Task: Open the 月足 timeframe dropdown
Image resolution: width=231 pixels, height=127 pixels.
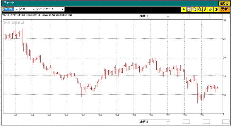Action: [x=28, y=9]
